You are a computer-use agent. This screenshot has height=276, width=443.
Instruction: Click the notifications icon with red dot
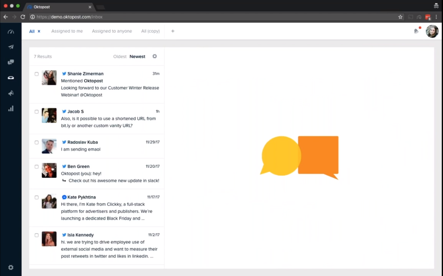(x=416, y=31)
